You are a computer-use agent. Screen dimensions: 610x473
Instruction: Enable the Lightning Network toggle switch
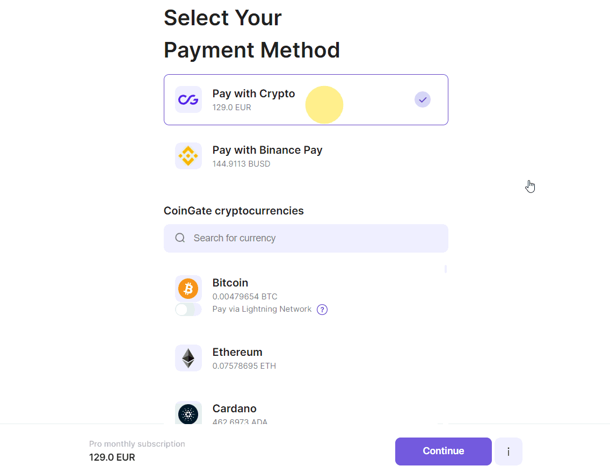click(x=188, y=310)
